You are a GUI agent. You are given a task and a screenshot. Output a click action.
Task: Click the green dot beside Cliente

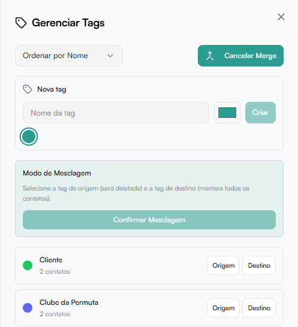pos(28,265)
